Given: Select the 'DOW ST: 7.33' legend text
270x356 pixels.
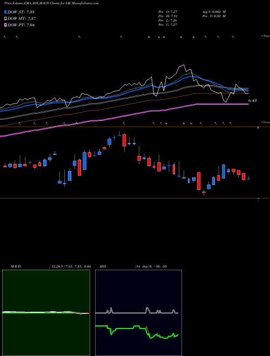Looking at the screenshot, I should (x=21, y=12).
